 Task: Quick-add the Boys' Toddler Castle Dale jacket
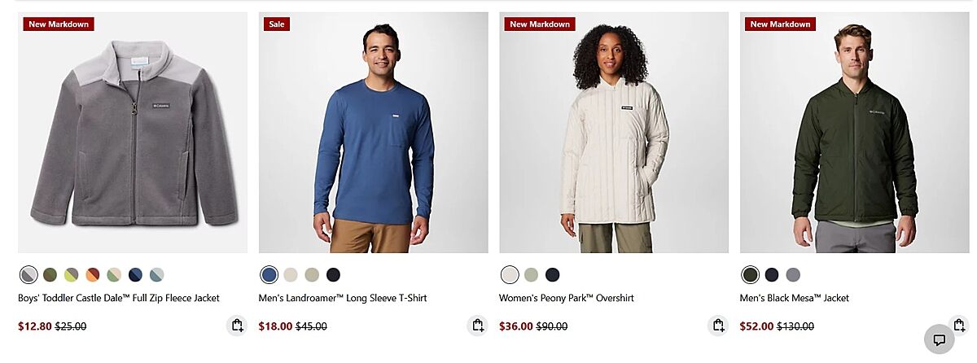(x=236, y=326)
